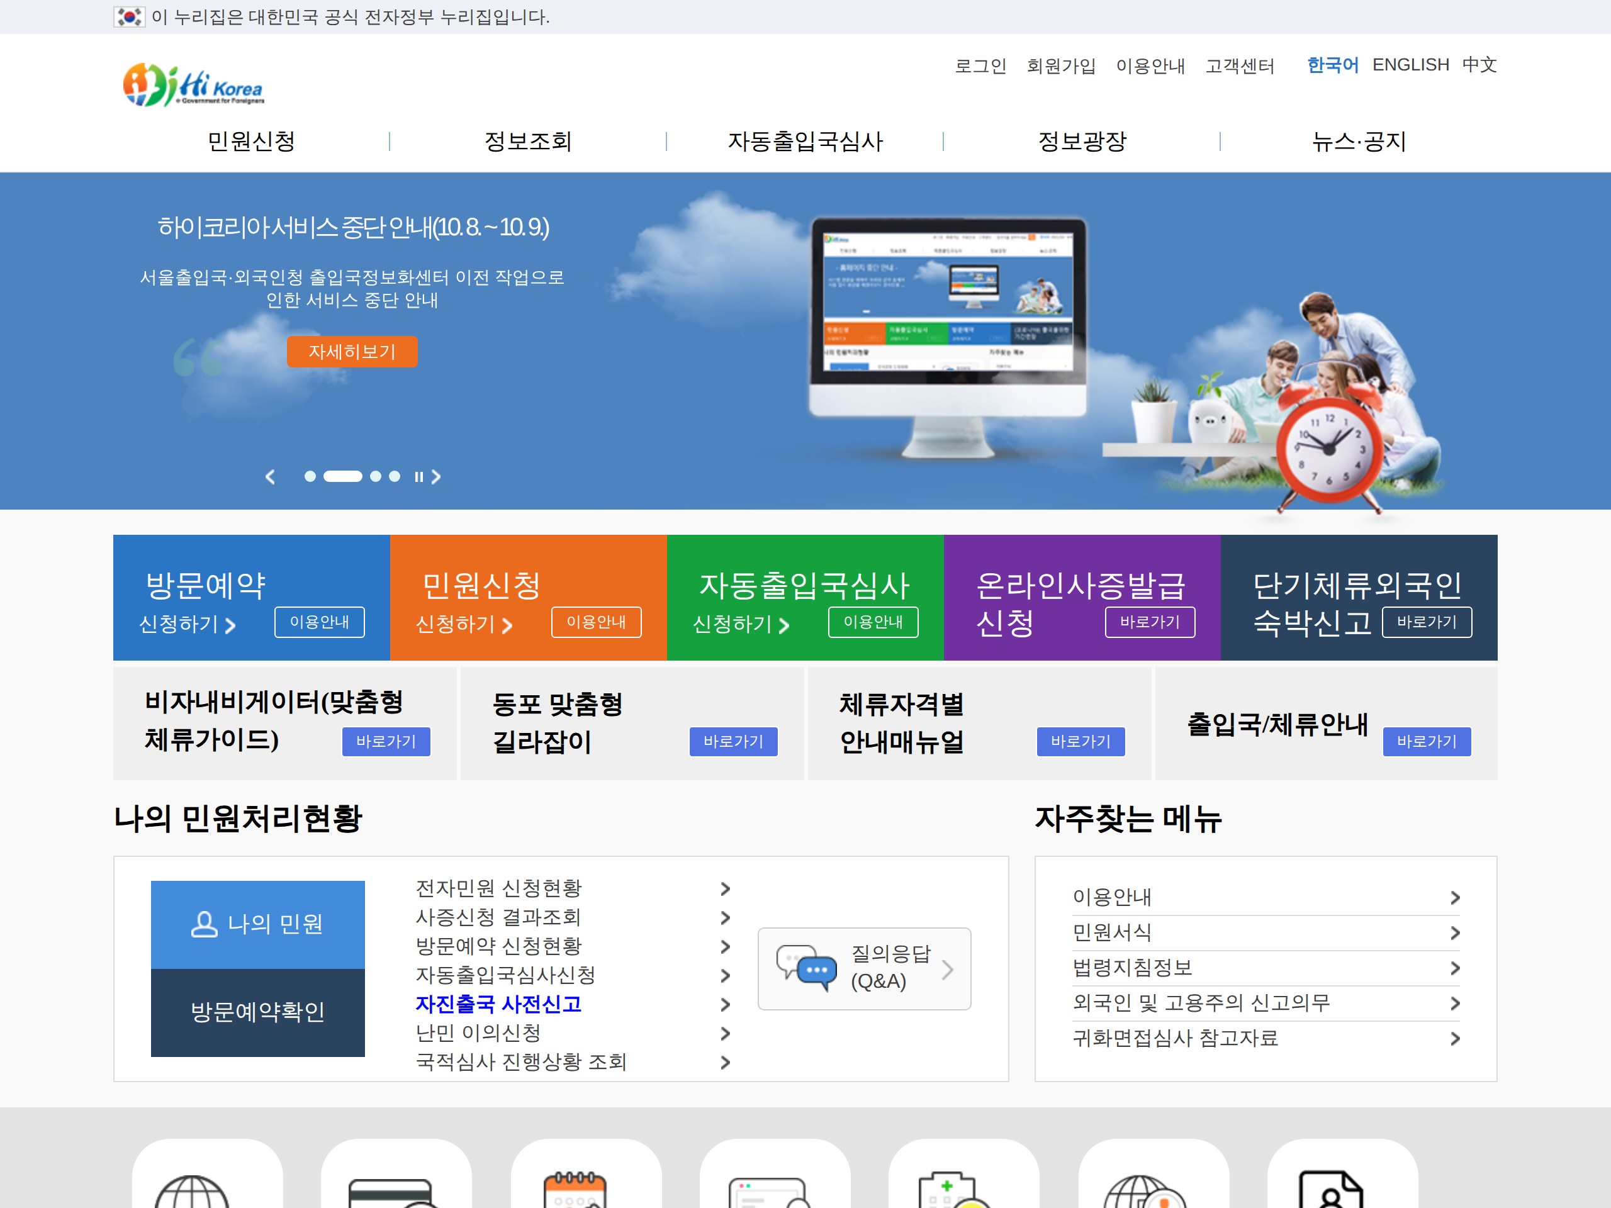Open the 정보광장 main menu
The image size is (1611, 1208).
click(x=1082, y=140)
